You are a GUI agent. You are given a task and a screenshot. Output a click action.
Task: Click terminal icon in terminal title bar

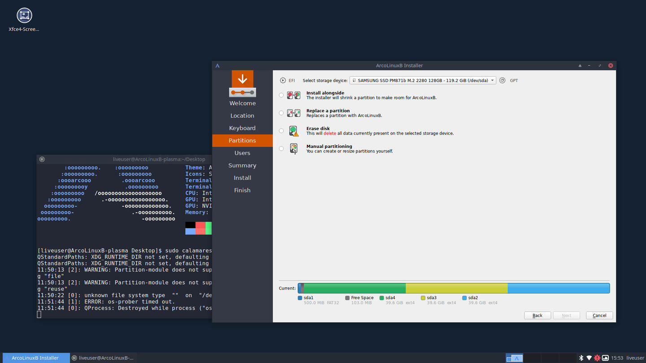(42, 159)
